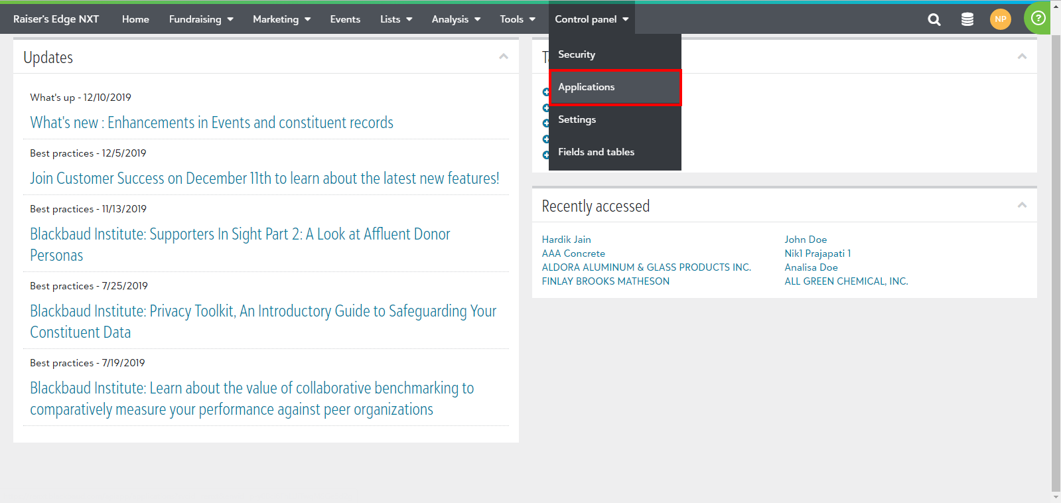Collapse the Recently accessed panel
The image size is (1061, 503).
pos(1022,205)
